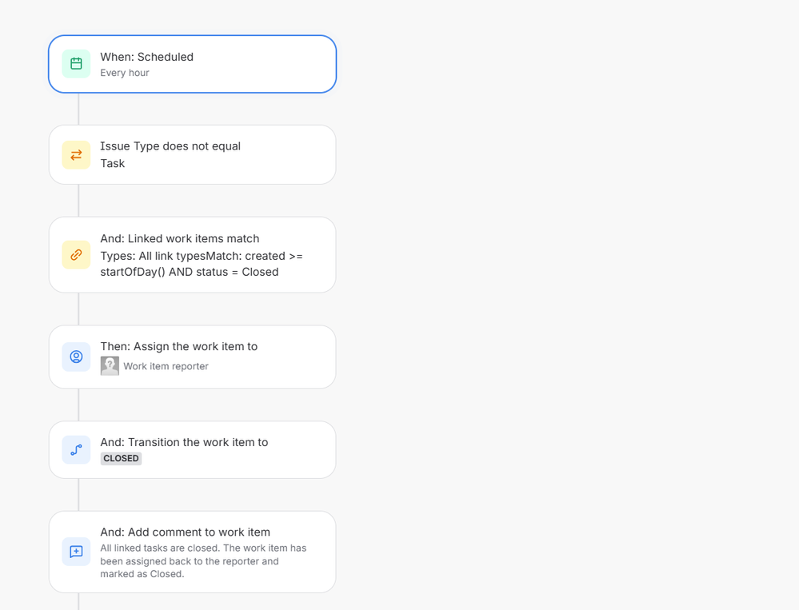Click the orange compare arrows condition icon
Image resolution: width=799 pixels, height=610 pixels.
77,155
